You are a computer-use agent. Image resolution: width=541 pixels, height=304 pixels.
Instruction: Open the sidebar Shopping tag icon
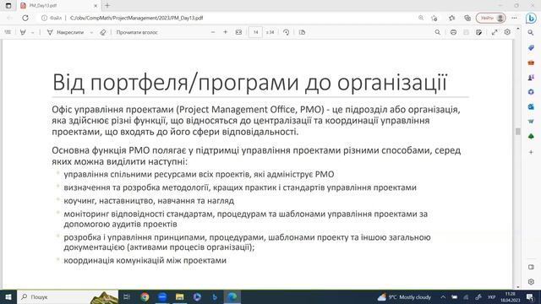pyautogui.click(x=531, y=47)
